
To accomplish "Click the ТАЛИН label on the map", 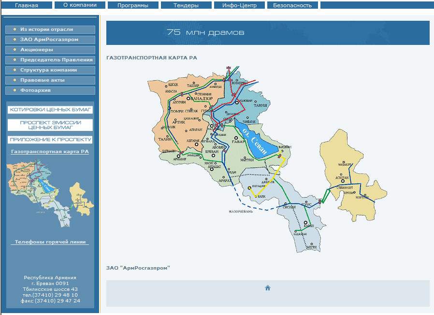I will click(x=165, y=139).
